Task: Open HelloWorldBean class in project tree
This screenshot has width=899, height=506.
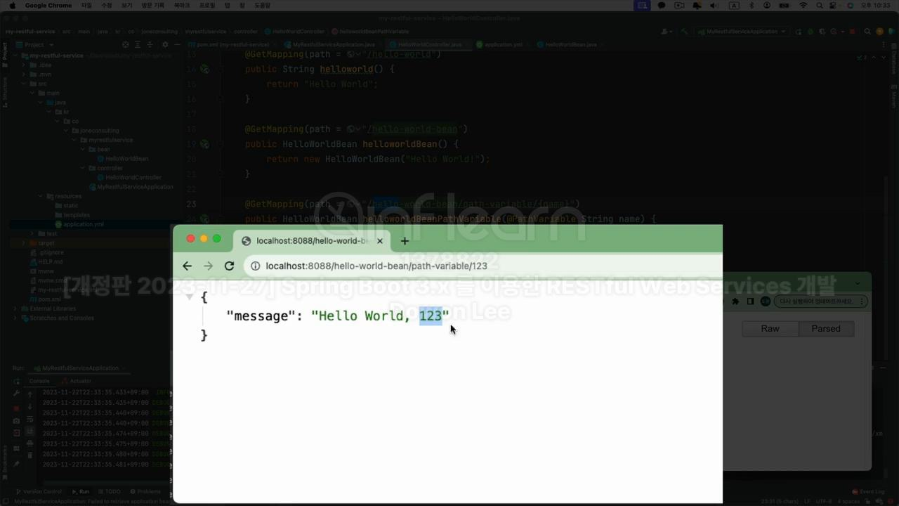Action: click(122, 159)
